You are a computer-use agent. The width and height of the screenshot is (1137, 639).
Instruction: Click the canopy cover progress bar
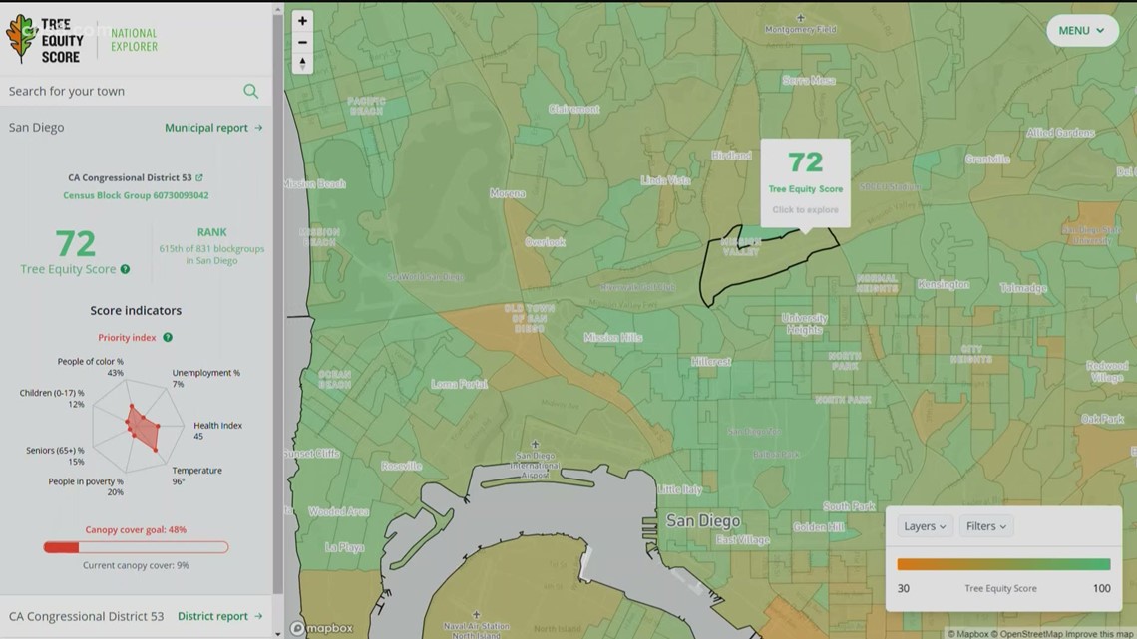[136, 547]
